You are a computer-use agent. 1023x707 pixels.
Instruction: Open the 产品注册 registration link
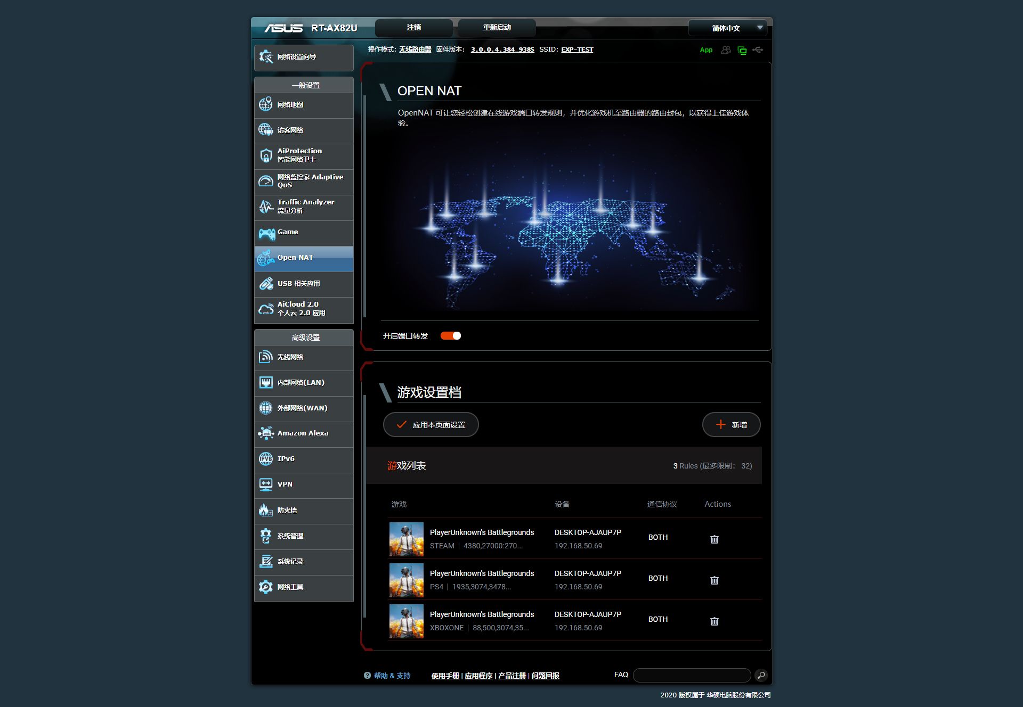512,676
